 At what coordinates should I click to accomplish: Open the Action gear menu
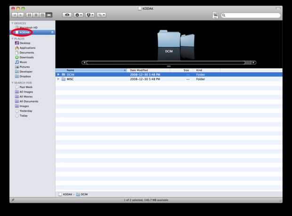[78, 15]
